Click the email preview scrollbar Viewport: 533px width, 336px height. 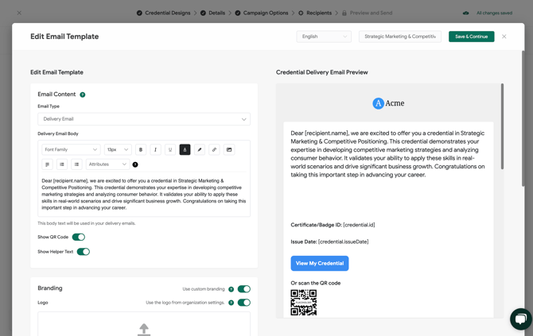coord(502,126)
